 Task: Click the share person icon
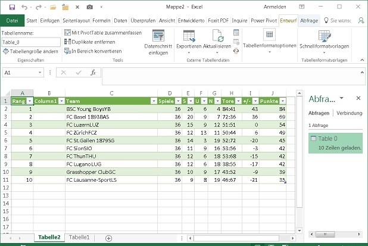coord(361,21)
